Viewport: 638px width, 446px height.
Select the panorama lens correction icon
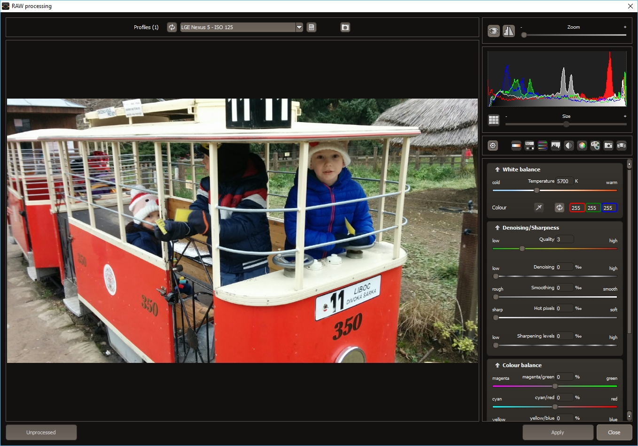[622, 146]
